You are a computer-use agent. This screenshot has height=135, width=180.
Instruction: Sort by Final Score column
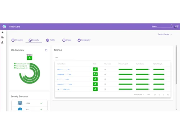pyautogui.click(x=108, y=64)
